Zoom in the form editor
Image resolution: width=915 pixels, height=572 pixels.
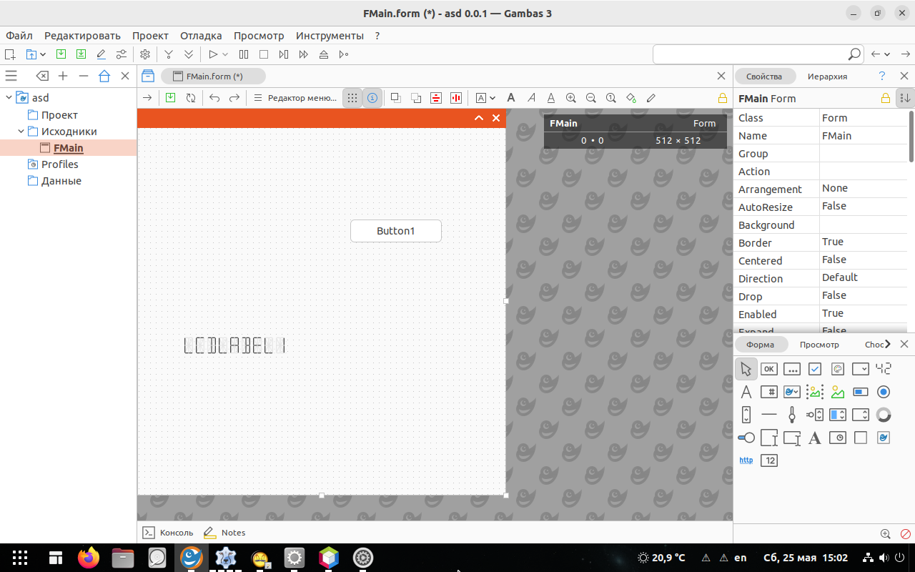pos(571,98)
